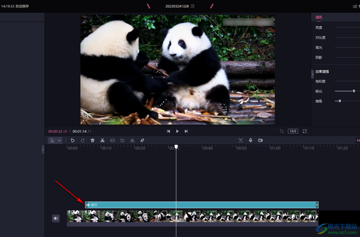Play the panda video preview

(x=177, y=131)
